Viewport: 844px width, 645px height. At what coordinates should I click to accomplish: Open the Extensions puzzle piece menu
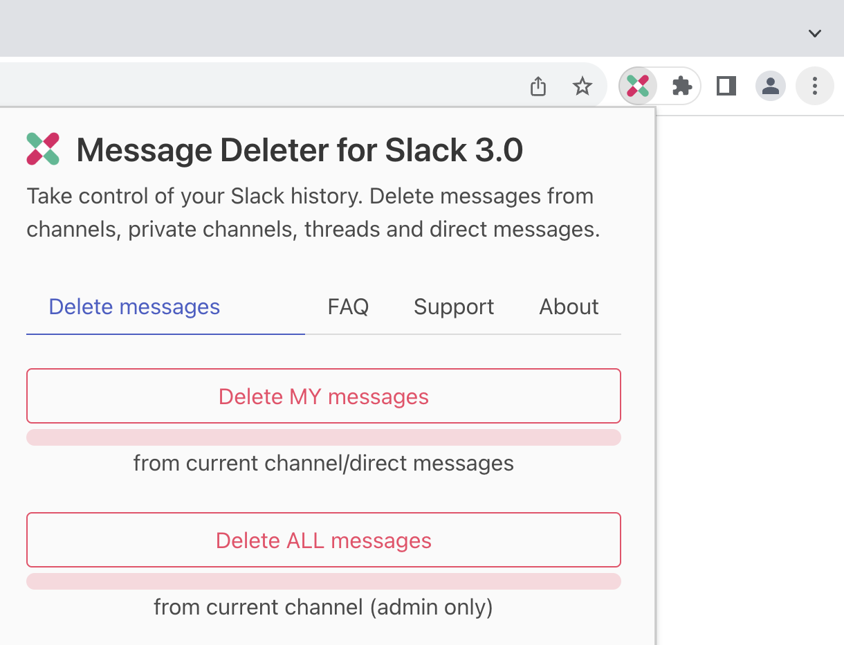(x=682, y=86)
